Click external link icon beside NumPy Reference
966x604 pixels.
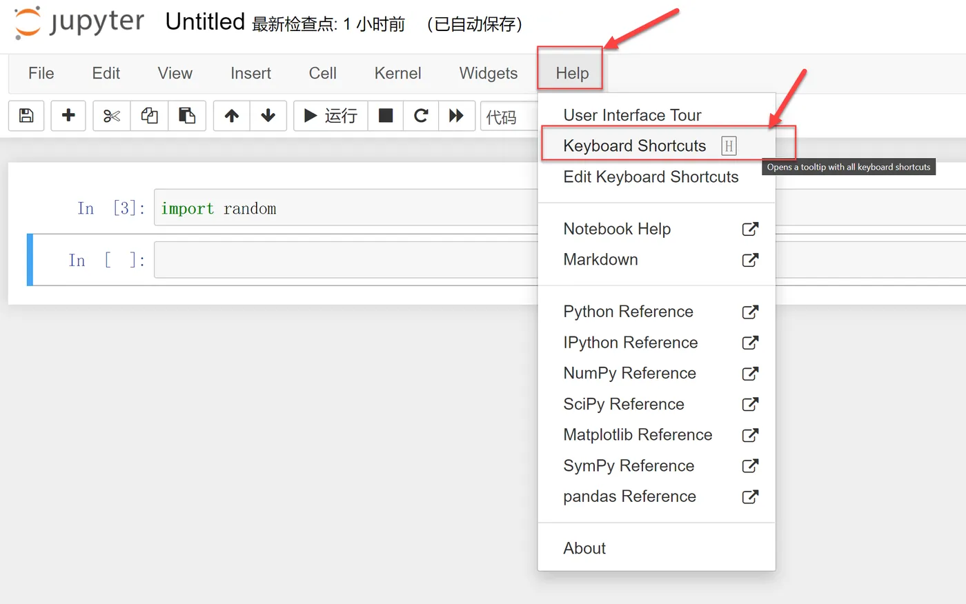(x=750, y=373)
